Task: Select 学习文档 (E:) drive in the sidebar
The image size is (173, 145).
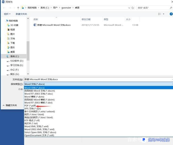Action: click(x=17, y=65)
